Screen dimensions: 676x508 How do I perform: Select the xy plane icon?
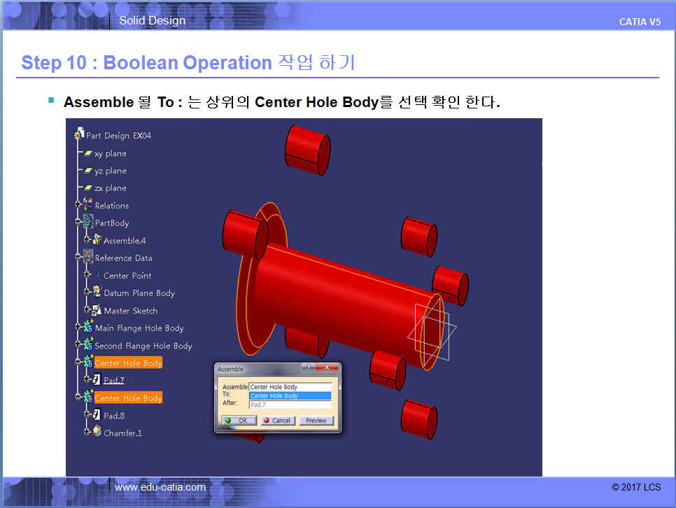tap(88, 153)
